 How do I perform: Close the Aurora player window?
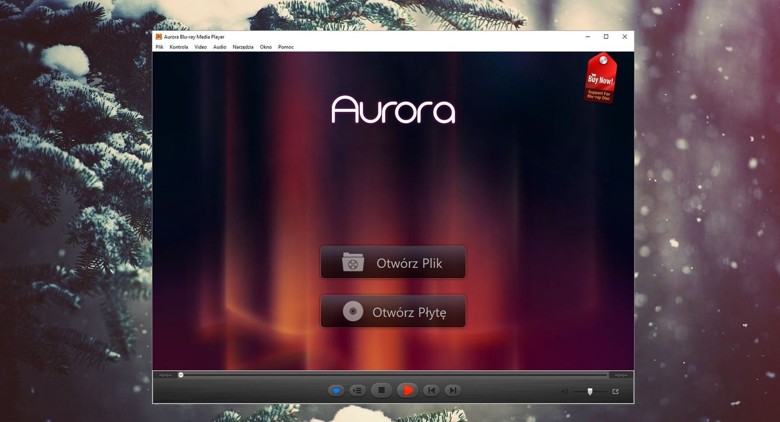624,37
